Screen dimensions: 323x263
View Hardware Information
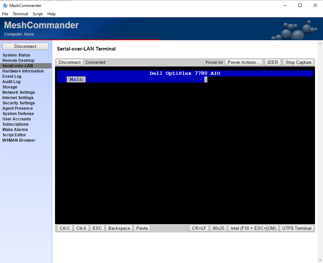click(x=23, y=71)
